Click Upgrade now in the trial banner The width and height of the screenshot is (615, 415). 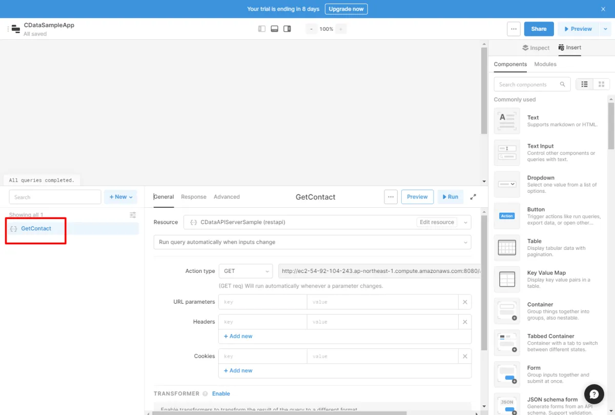346,9
